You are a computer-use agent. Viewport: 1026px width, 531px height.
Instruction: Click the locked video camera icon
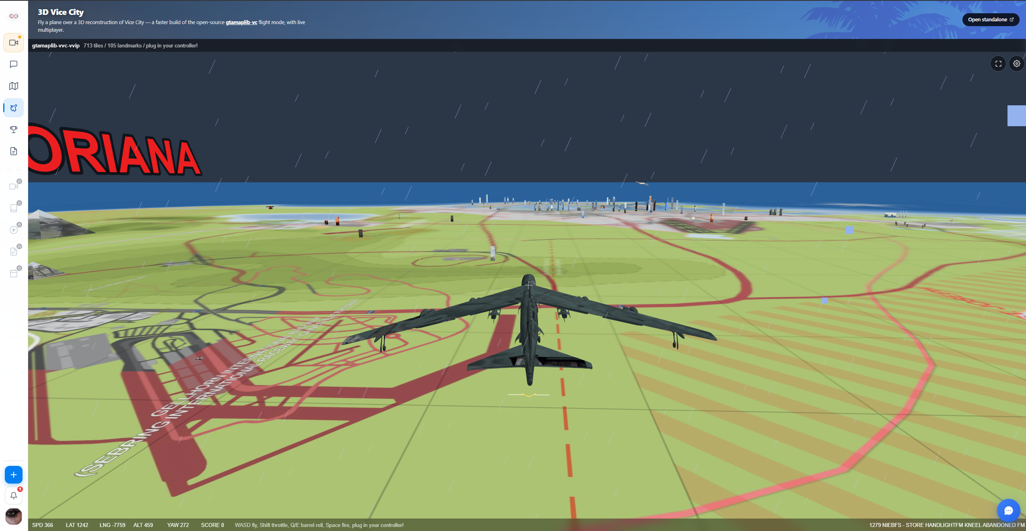pos(14,187)
